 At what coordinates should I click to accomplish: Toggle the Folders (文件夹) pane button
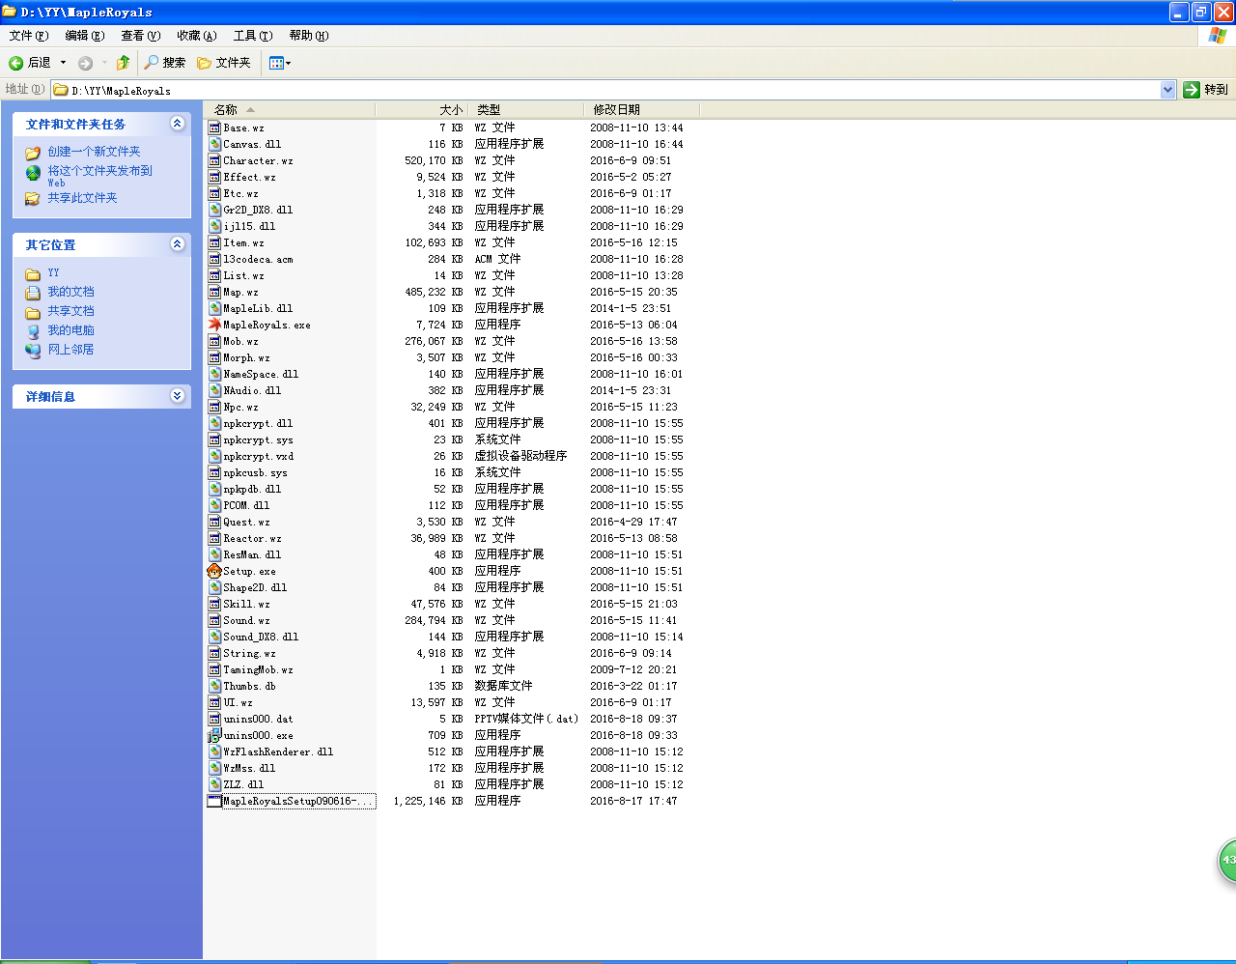(x=224, y=63)
